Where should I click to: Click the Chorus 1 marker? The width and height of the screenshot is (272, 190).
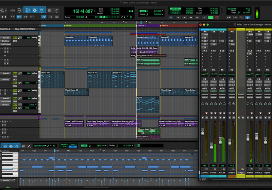point(141,25)
